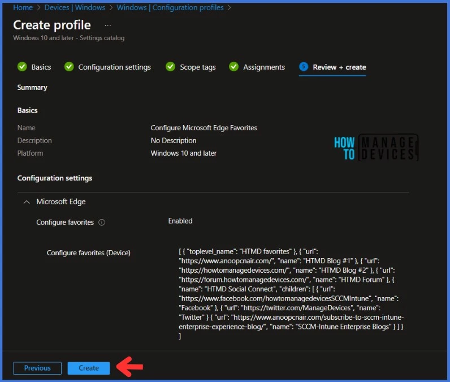
Task: Click the 'Enabled' status for Configure favorites
Action: click(180, 221)
